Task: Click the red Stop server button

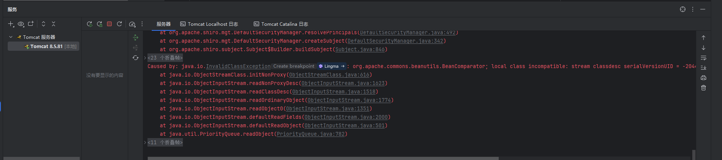Action: pos(109,24)
